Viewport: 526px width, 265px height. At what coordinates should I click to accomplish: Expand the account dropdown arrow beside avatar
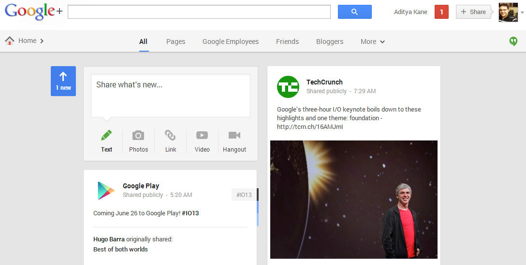click(x=522, y=13)
